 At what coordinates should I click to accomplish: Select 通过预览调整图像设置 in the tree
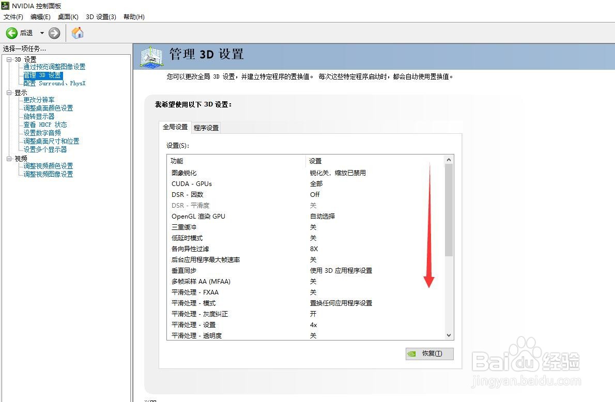pyautogui.click(x=54, y=67)
